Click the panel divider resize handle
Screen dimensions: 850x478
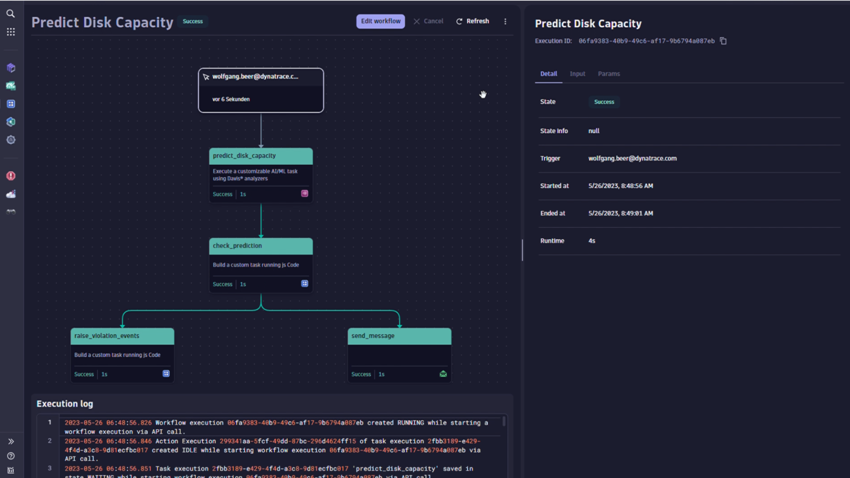pos(522,250)
